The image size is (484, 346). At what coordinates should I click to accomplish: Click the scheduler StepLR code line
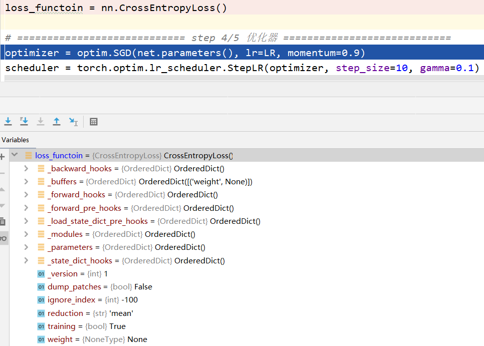pos(242,68)
